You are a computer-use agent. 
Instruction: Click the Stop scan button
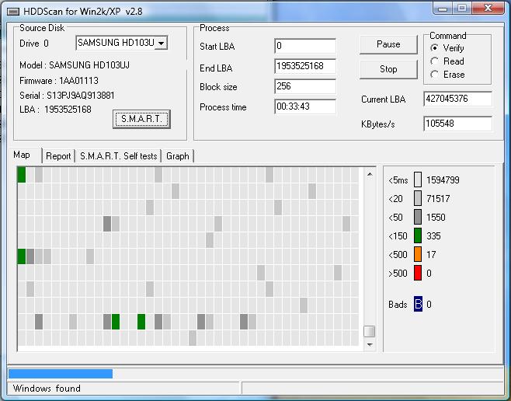(388, 69)
